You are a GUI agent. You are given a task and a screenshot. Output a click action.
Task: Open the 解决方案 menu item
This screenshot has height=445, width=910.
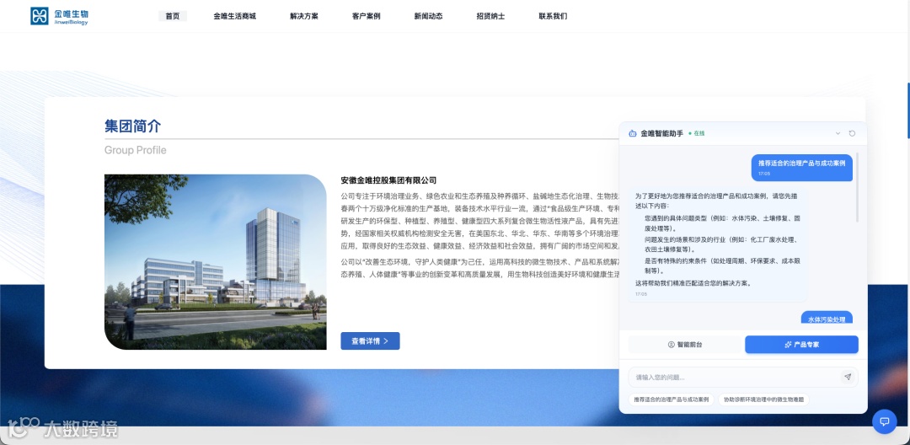[304, 16]
